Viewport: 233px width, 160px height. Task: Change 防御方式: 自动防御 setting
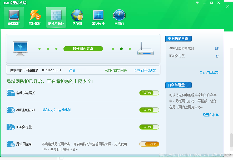click(57, 110)
